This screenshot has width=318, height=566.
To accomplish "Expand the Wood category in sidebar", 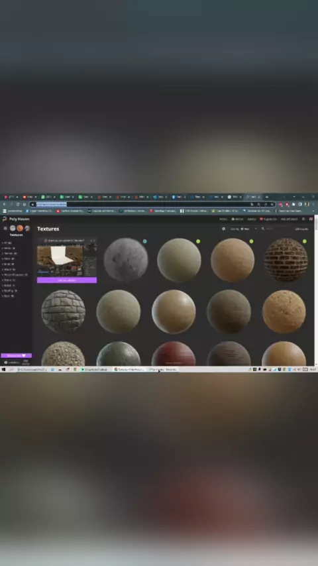I will point(9,269).
